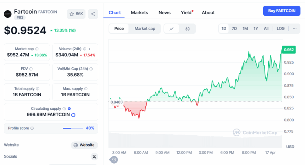Click the Buy FARTCOIN button
Image resolution: width=305 pixels, height=165 pixels.
(282, 11)
